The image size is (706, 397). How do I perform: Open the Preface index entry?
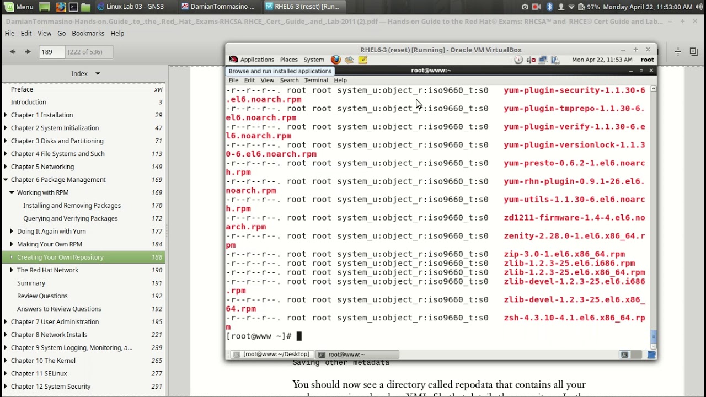[x=22, y=89]
